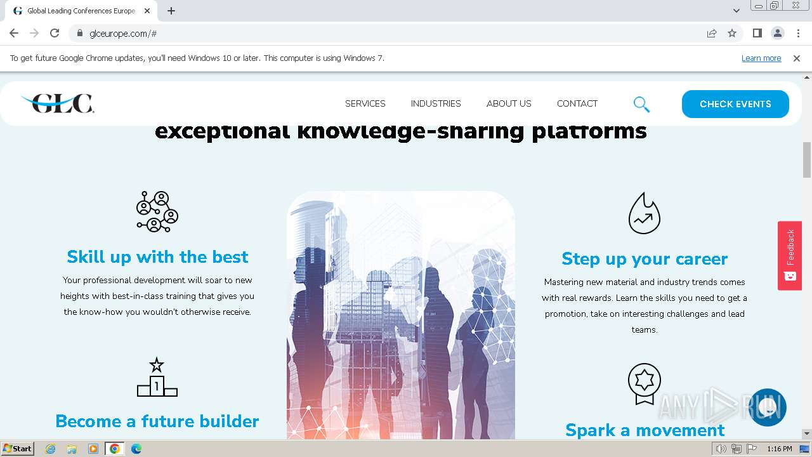
Task: Click the Chrome taskbar icon
Action: pyautogui.click(x=115, y=449)
